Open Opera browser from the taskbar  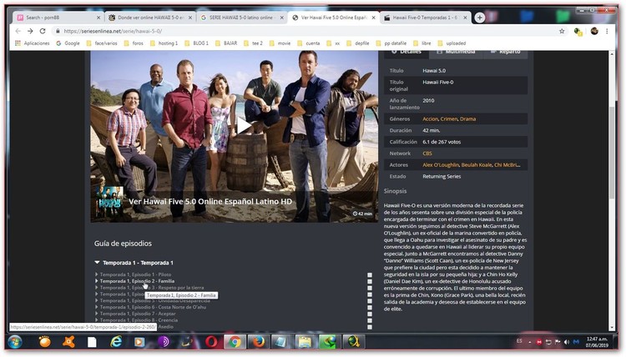coord(211,342)
